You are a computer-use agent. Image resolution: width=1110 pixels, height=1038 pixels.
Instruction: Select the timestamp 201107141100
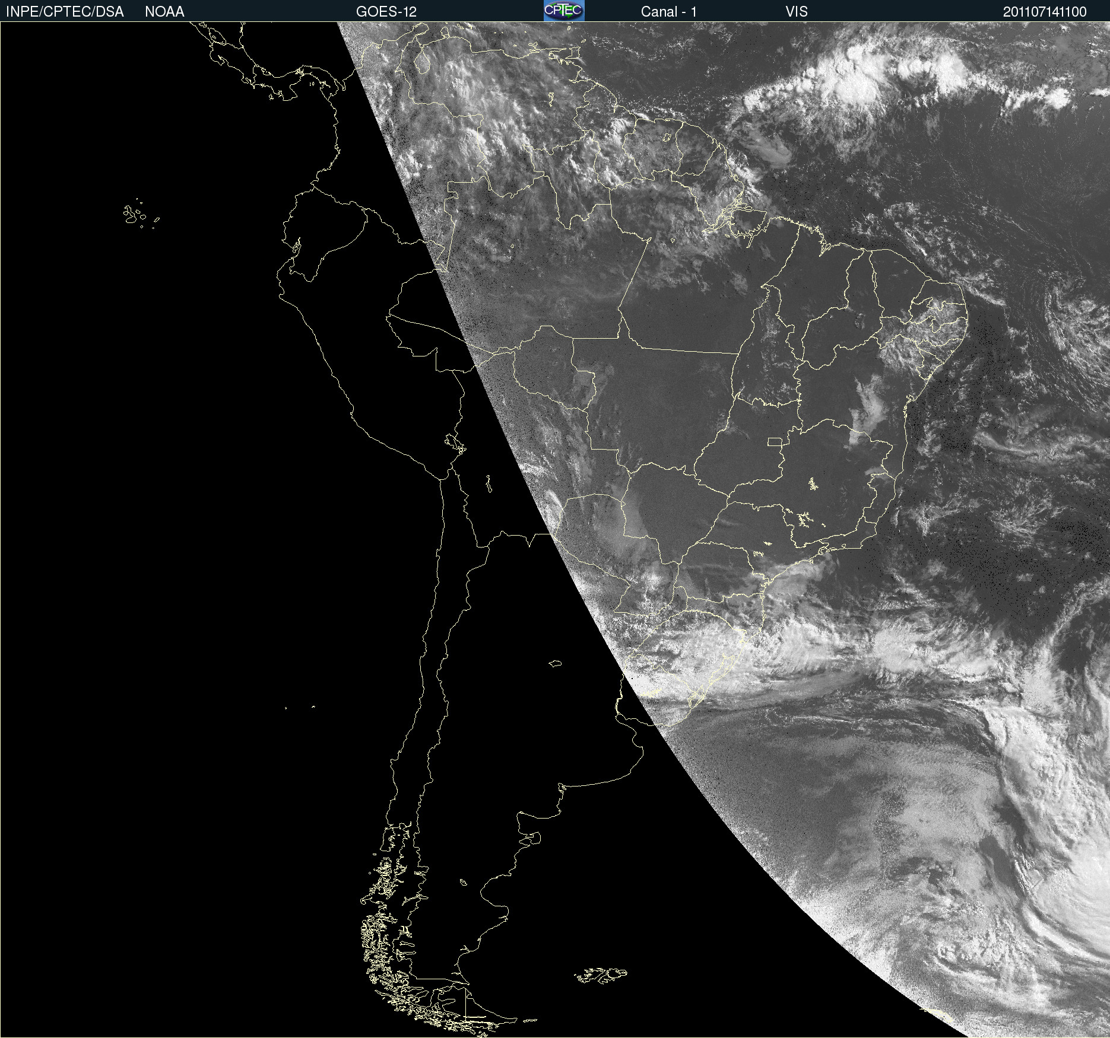coord(1045,12)
